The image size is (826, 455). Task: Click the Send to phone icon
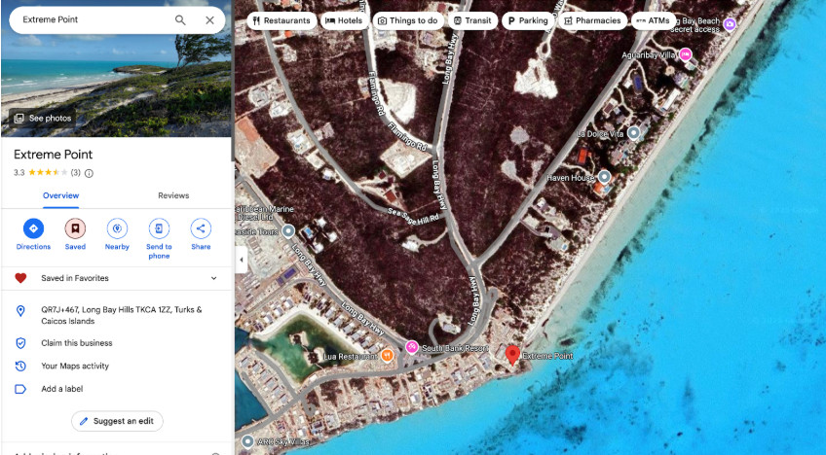tap(159, 228)
